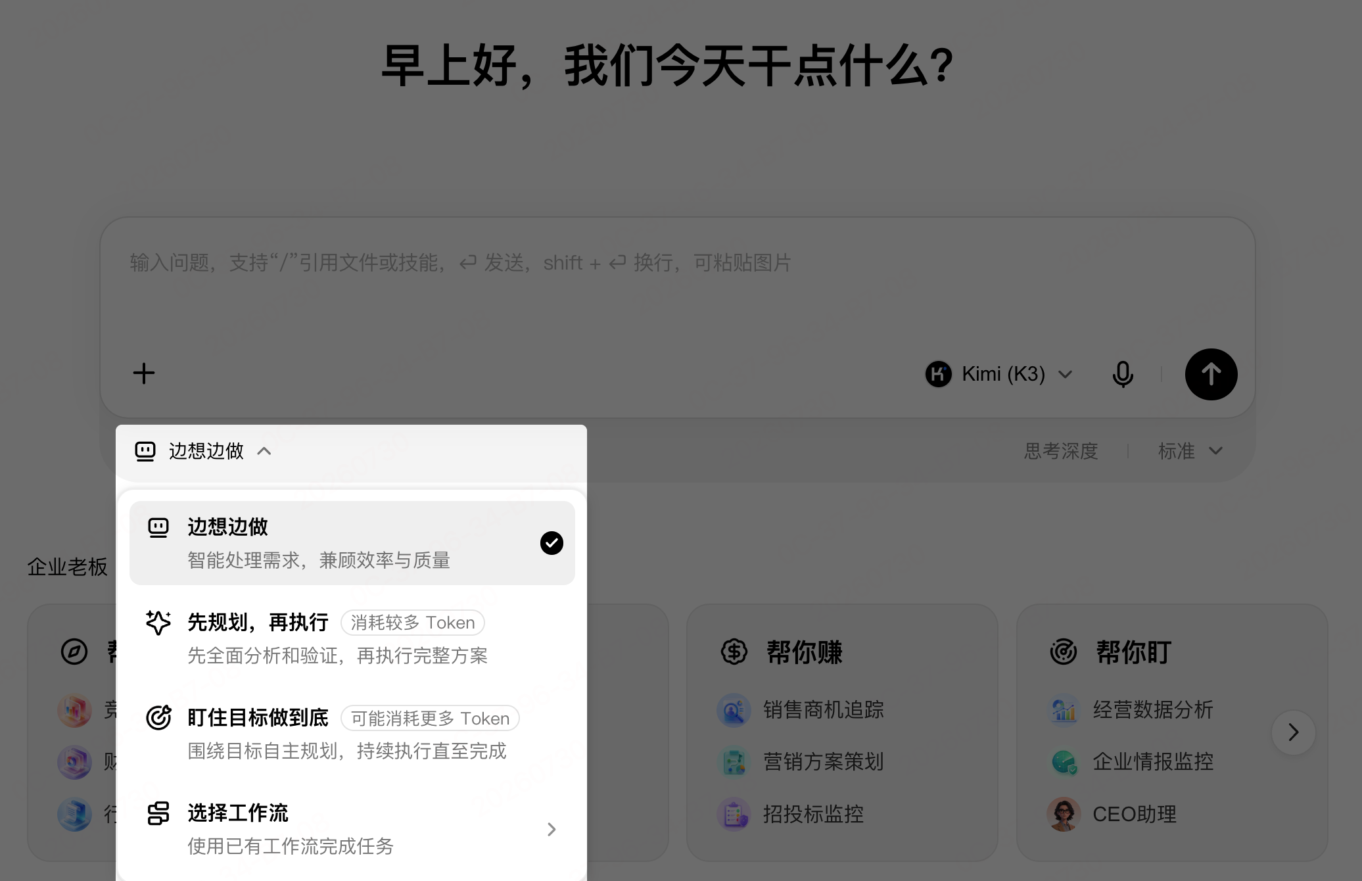
Task: Click the CEO助理 avatar
Action: (1064, 815)
